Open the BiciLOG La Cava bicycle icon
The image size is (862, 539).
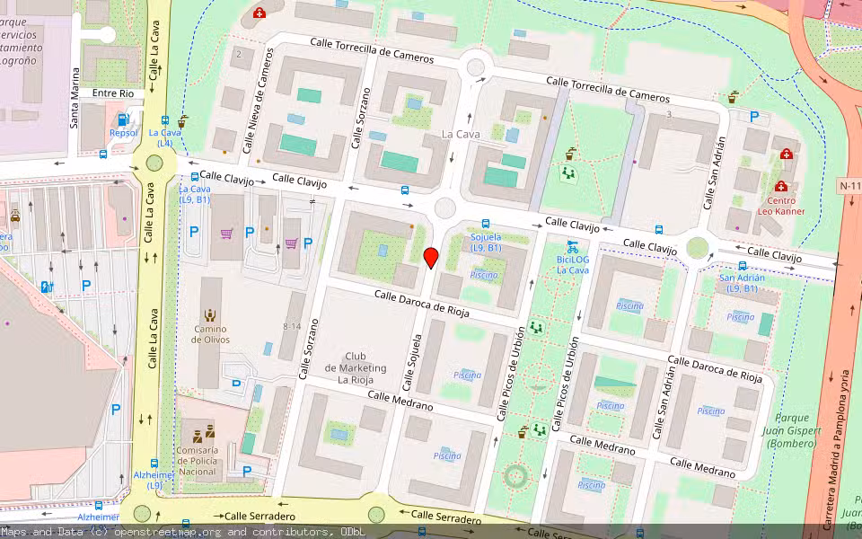[x=572, y=247]
